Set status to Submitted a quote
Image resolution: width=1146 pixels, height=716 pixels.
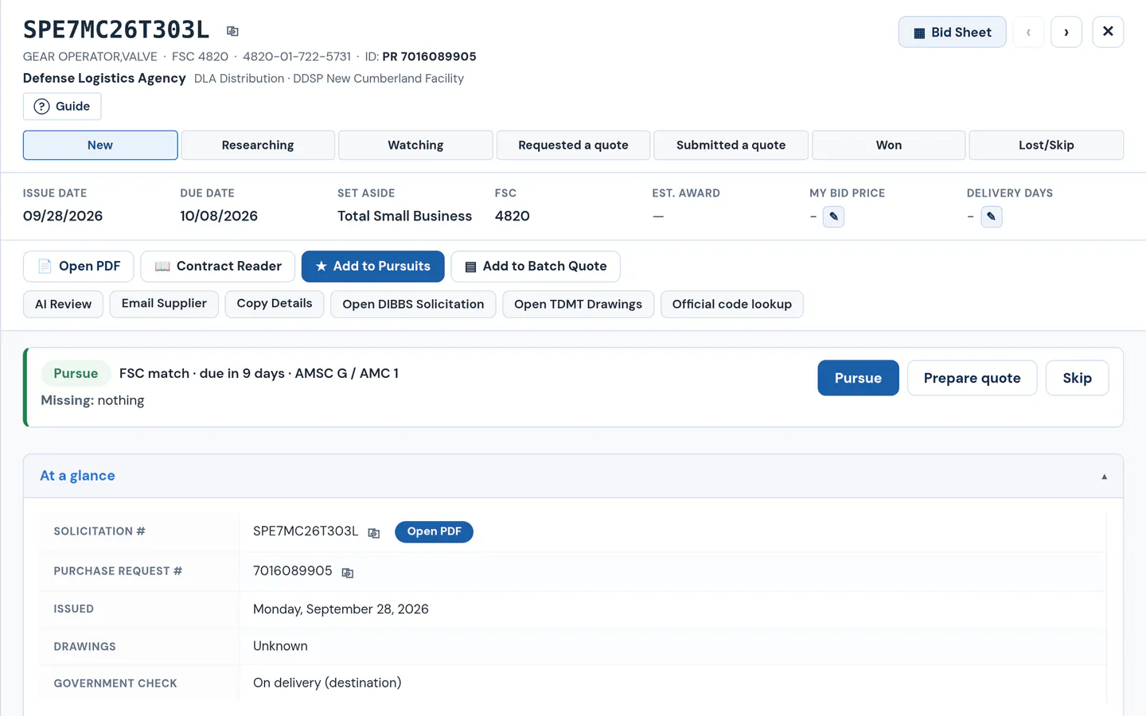731,145
